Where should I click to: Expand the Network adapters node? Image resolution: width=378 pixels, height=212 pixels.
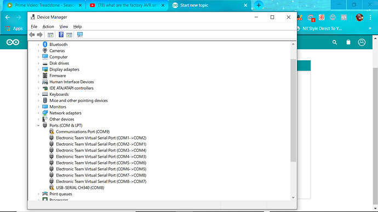(x=38, y=113)
